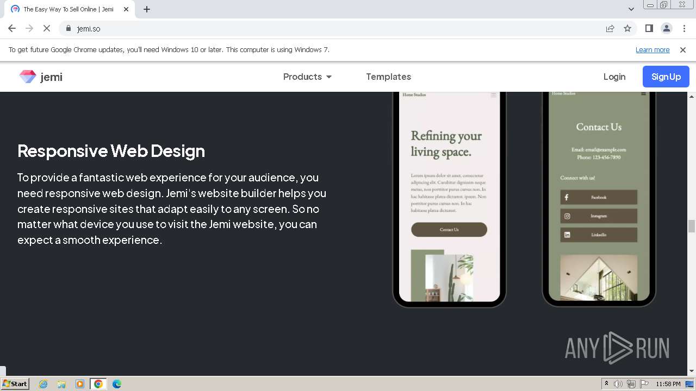The height and width of the screenshot is (391, 696).
Task: Close the Jemi browser tab
Action: coord(126,9)
